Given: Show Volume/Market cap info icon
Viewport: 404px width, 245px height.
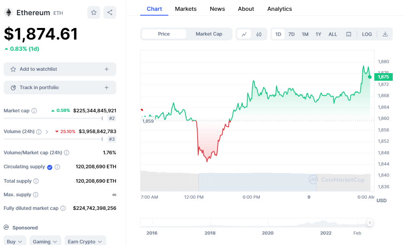Looking at the screenshot, I should (67, 153).
